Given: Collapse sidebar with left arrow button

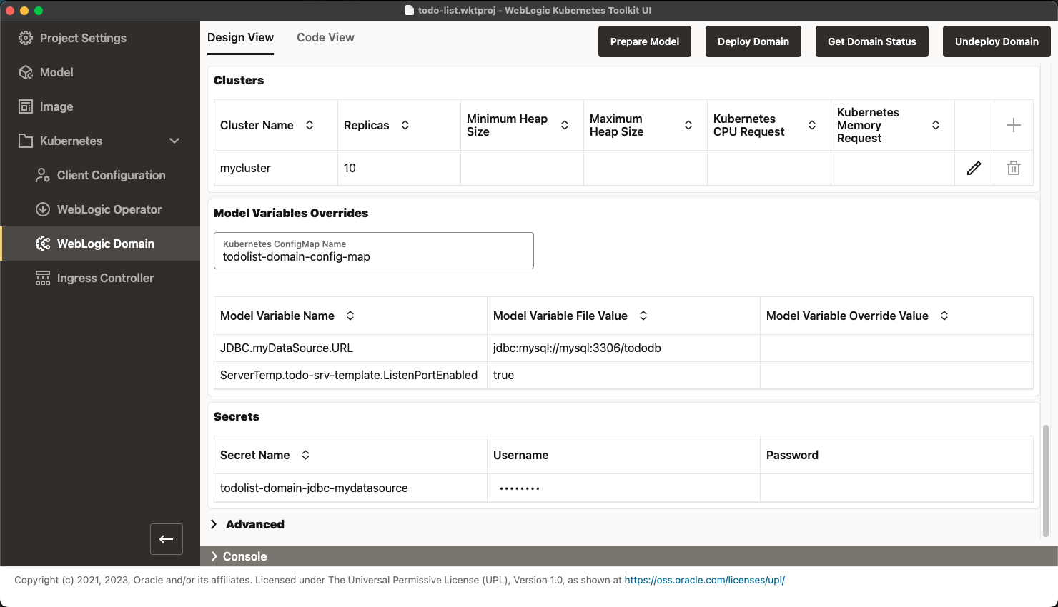Looking at the screenshot, I should coord(167,539).
